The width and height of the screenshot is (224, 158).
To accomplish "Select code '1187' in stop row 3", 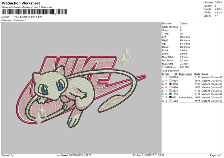I will pyautogui.click(x=197, y=84).
